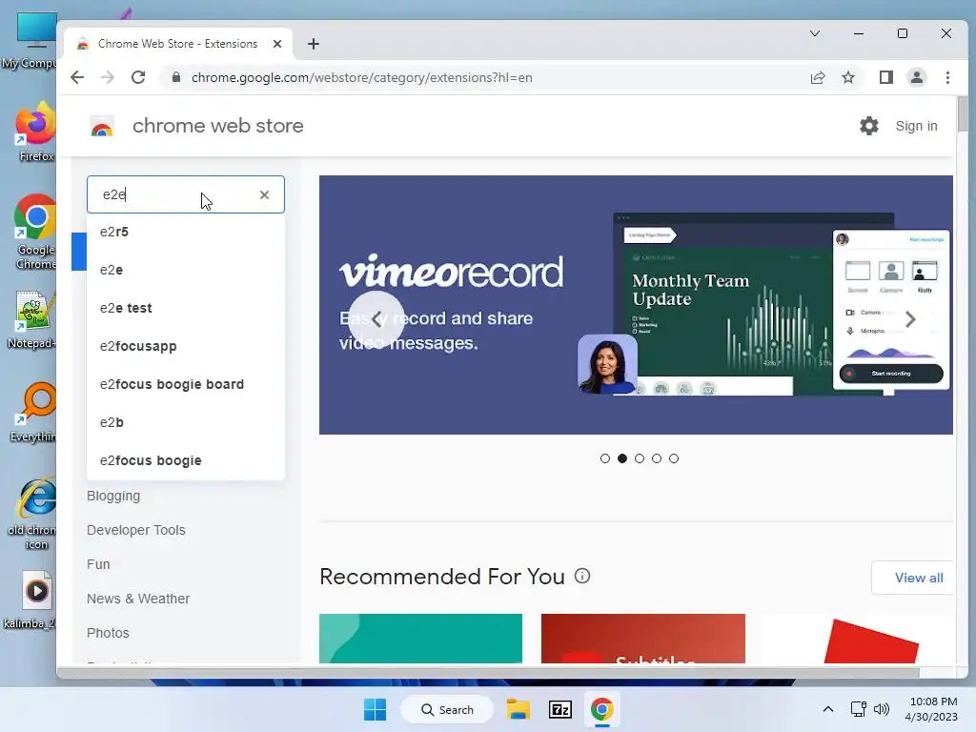Open tab search chevron in title bar
The height and width of the screenshot is (732, 976).
[814, 33]
